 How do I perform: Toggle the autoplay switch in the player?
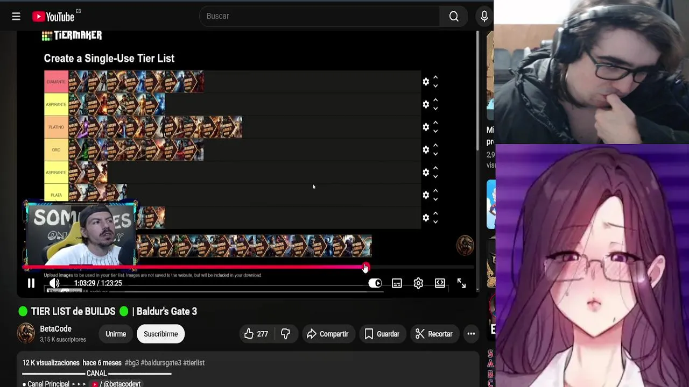point(375,283)
